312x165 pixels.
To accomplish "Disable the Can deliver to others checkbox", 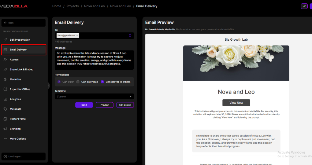I will coord(102,82).
